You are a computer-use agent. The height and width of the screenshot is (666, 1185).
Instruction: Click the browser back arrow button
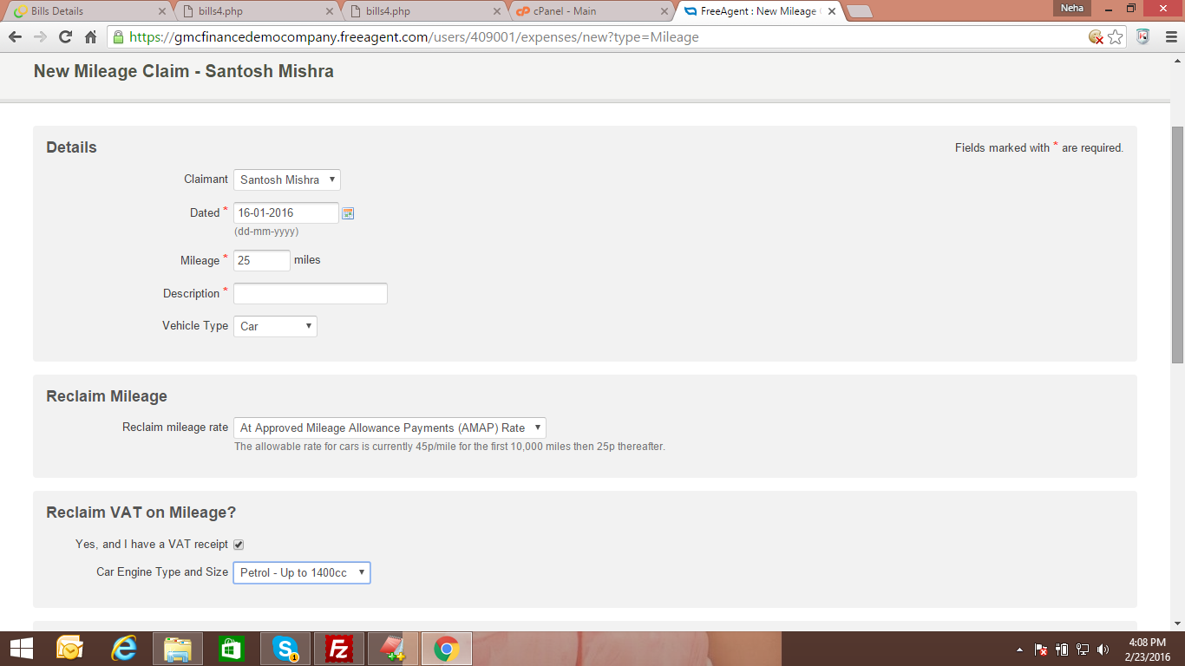16,37
